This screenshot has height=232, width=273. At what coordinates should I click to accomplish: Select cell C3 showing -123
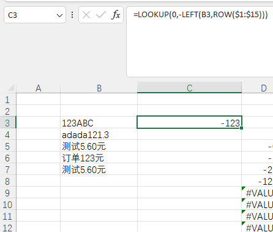190,122
